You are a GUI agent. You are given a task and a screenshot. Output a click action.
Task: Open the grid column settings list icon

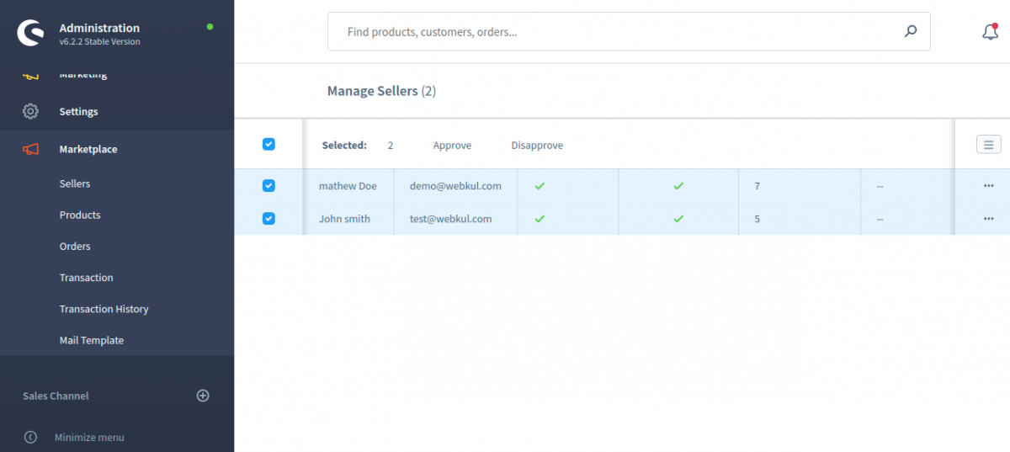click(x=989, y=145)
